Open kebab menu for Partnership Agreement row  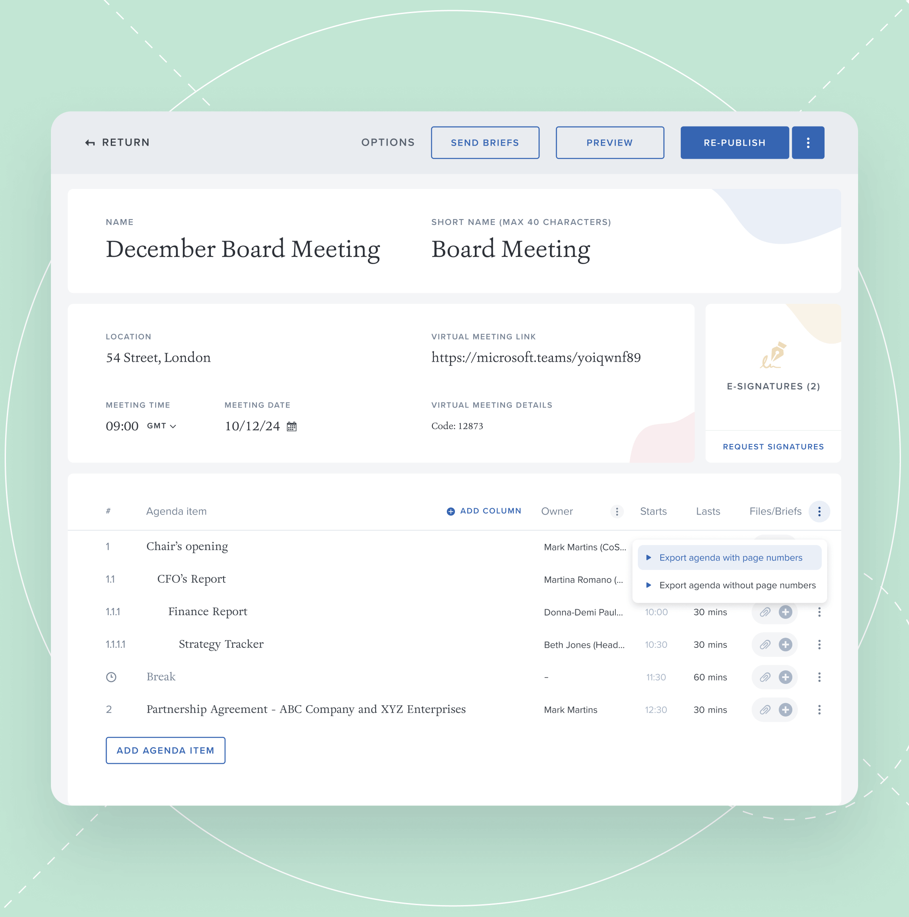[x=819, y=709]
